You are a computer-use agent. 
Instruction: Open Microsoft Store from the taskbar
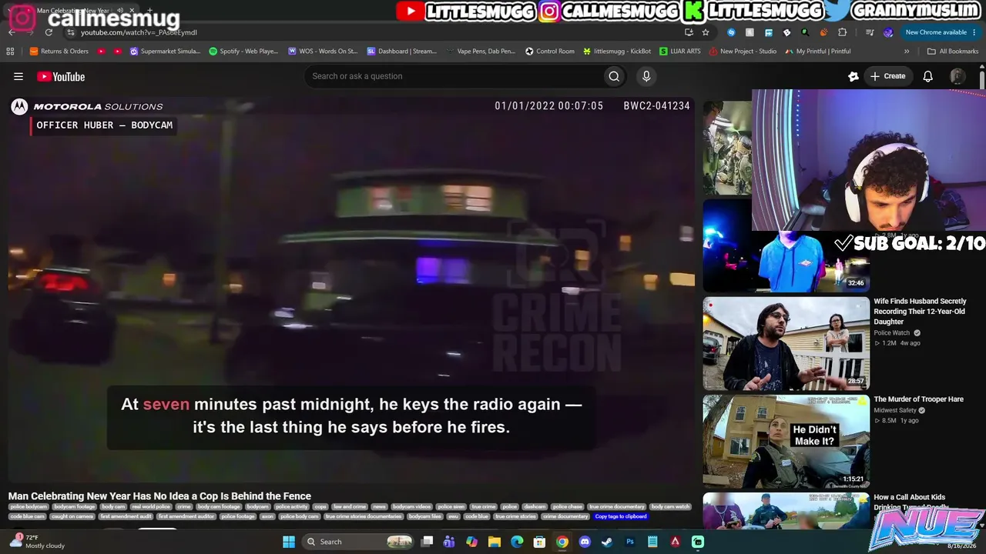click(540, 542)
